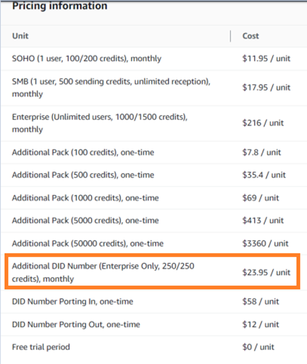The height and width of the screenshot is (364, 307).
Task: Select the SOHO monthly plan row
Action: 153,59
